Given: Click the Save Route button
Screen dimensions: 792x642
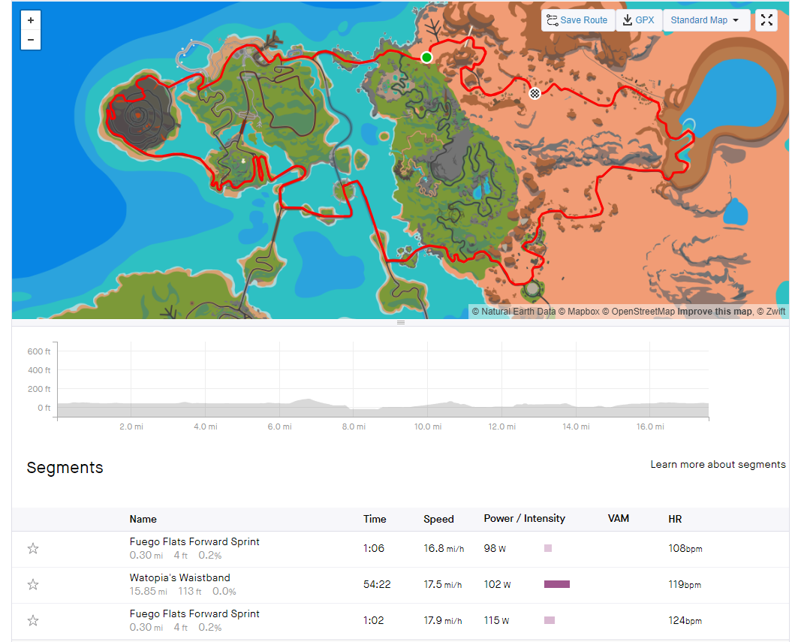Looking at the screenshot, I should coord(578,20).
